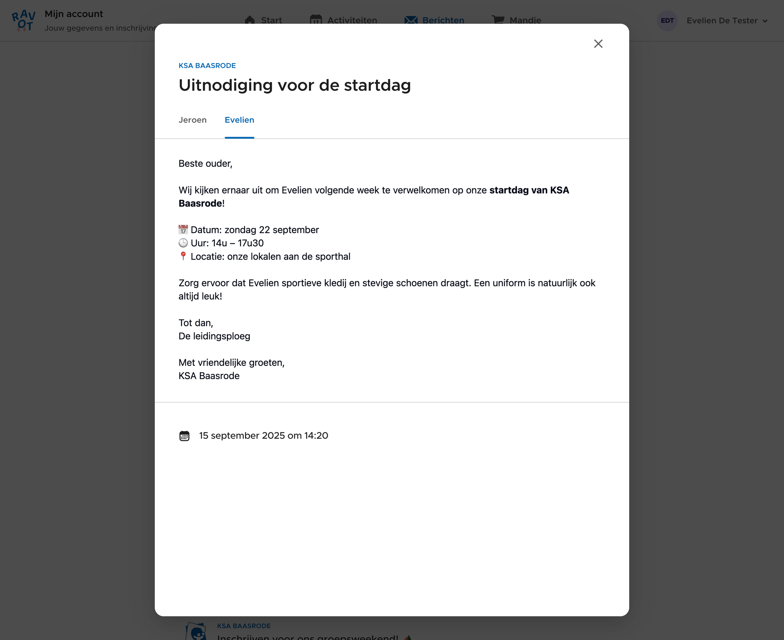The image size is (784, 640).
Task: Click the cart icon next to Mandje
Action: 498,20
